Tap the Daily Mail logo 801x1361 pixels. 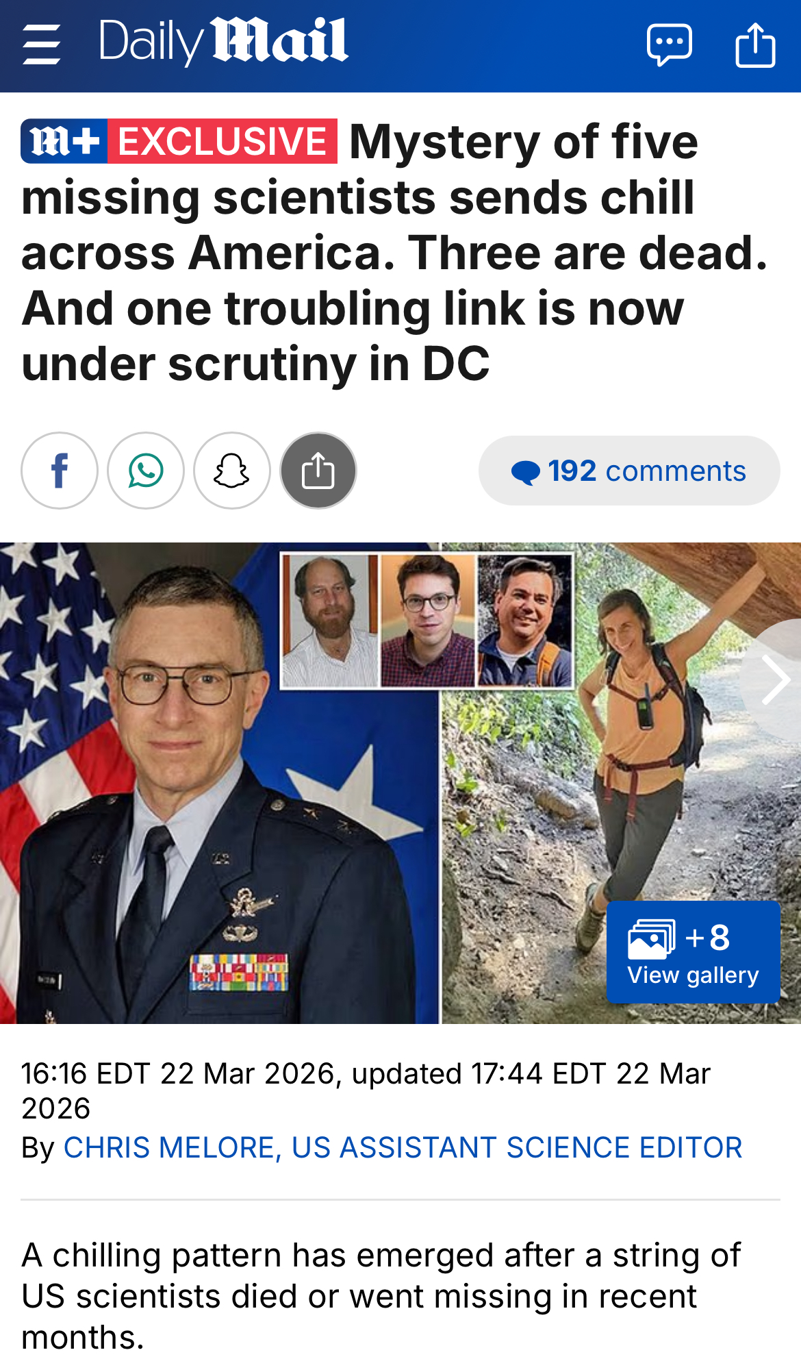tap(224, 42)
